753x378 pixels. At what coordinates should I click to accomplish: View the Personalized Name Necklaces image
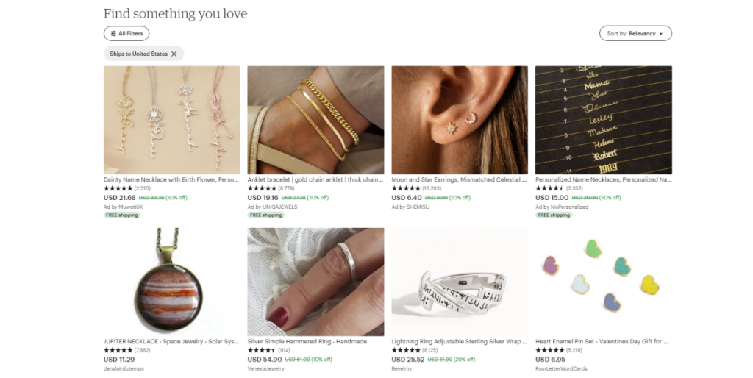(604, 120)
